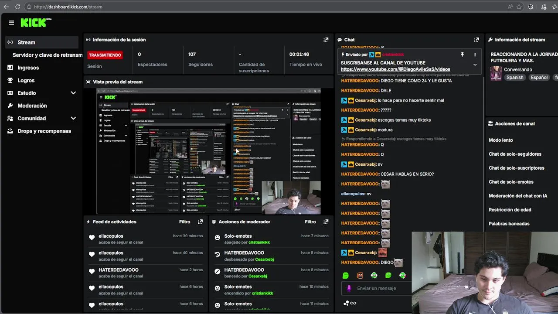This screenshot has width=558, height=314.
Task: Open the DiegoAvileSsS YouTube link
Action: 395,69
